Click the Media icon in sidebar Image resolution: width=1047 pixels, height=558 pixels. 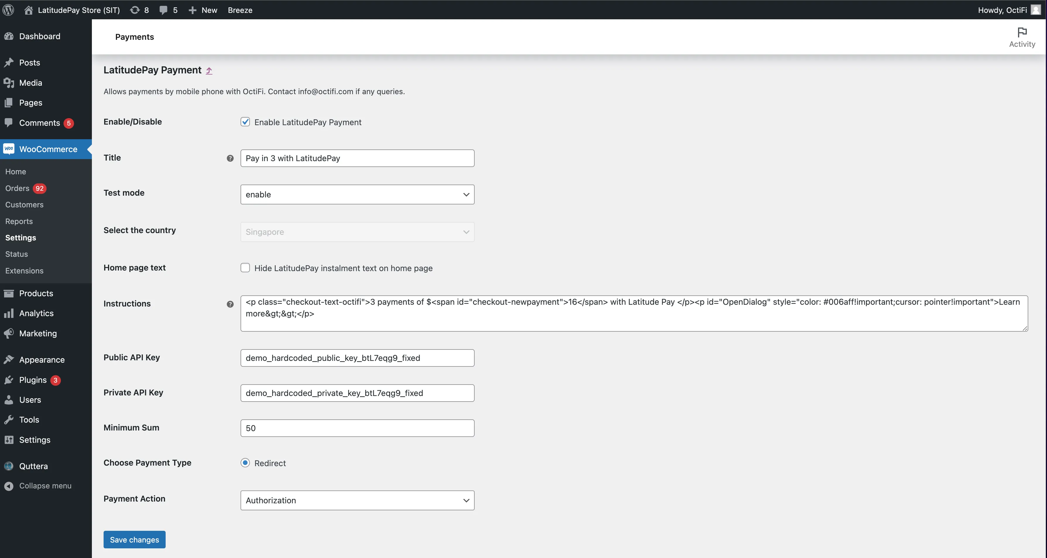pos(9,82)
